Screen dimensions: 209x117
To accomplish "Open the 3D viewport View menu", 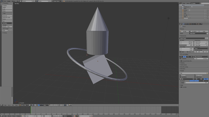I will pos(5,105).
